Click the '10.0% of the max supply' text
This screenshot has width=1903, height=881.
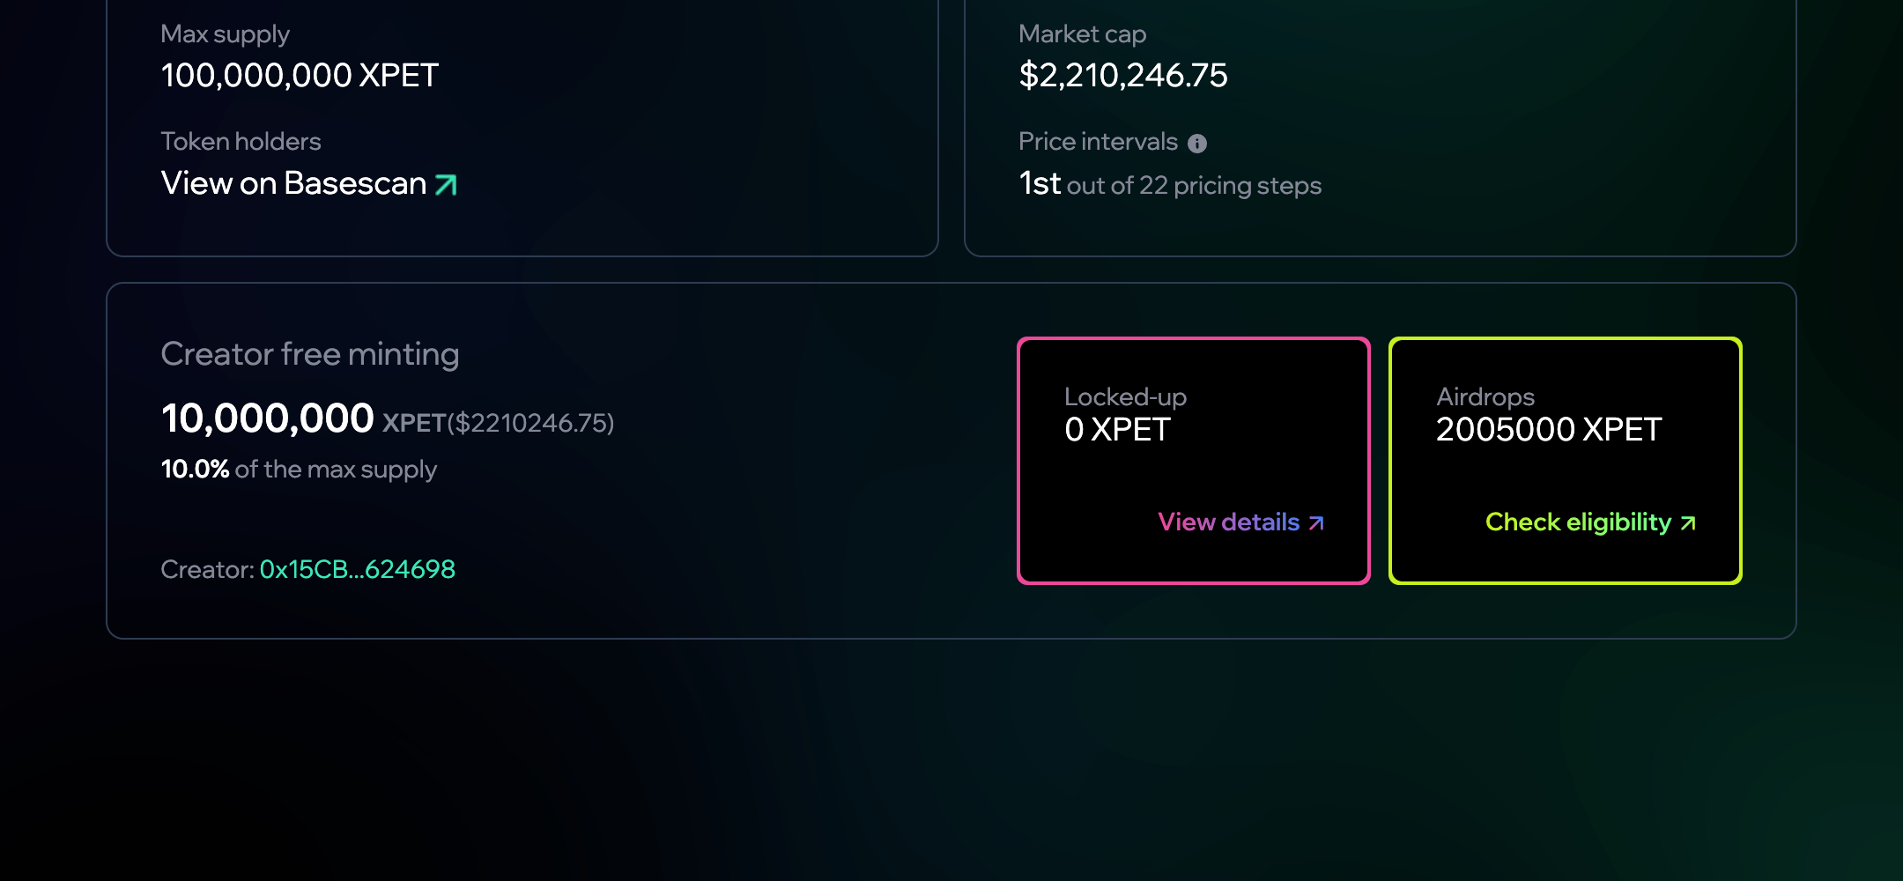pyautogui.click(x=299, y=469)
